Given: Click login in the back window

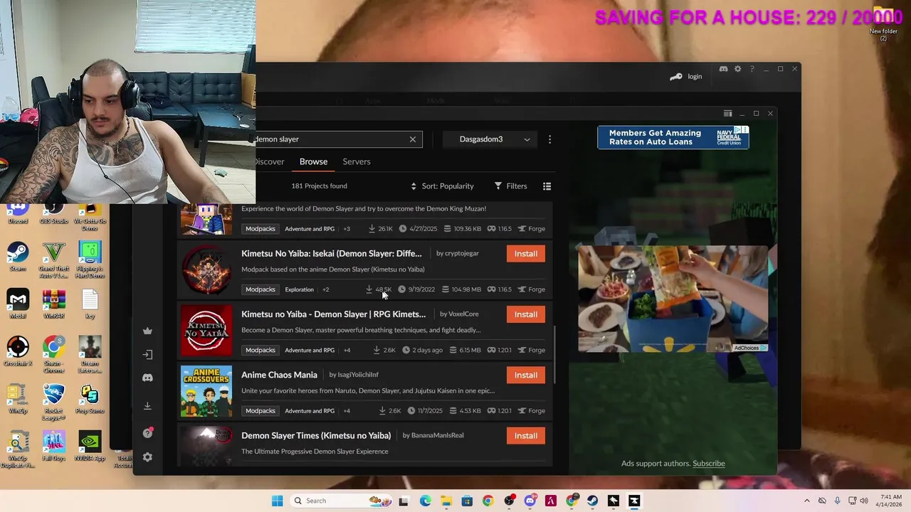Looking at the screenshot, I should tap(695, 77).
